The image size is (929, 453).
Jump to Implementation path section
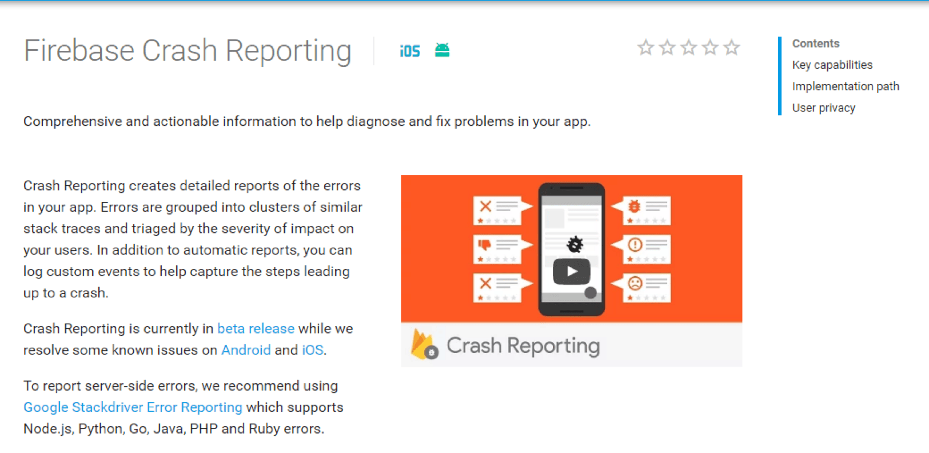[846, 86]
